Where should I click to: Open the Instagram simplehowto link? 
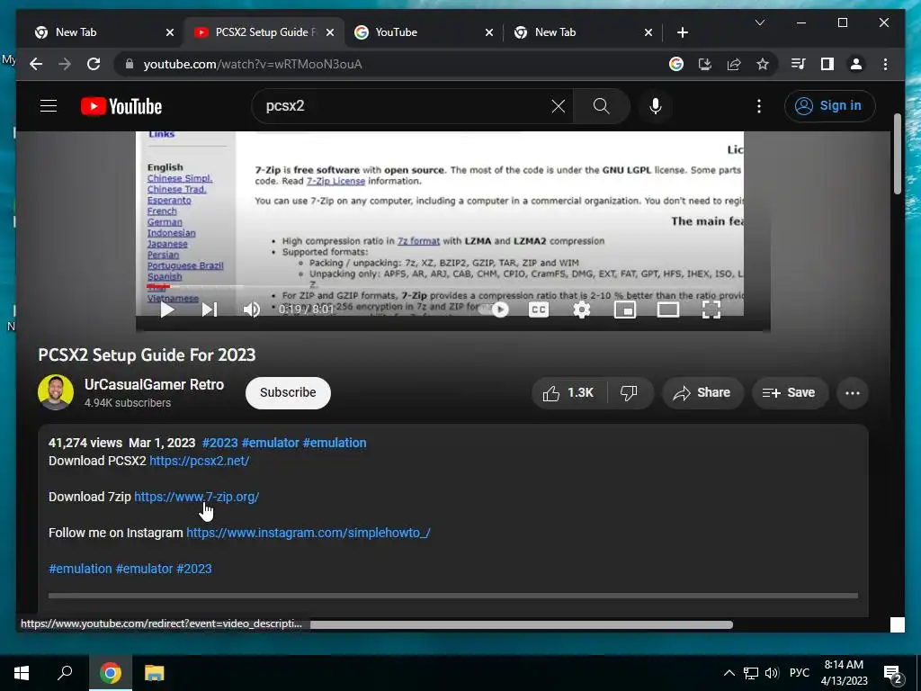click(x=308, y=533)
